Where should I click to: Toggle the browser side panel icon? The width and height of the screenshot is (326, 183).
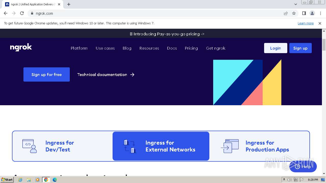click(304, 13)
